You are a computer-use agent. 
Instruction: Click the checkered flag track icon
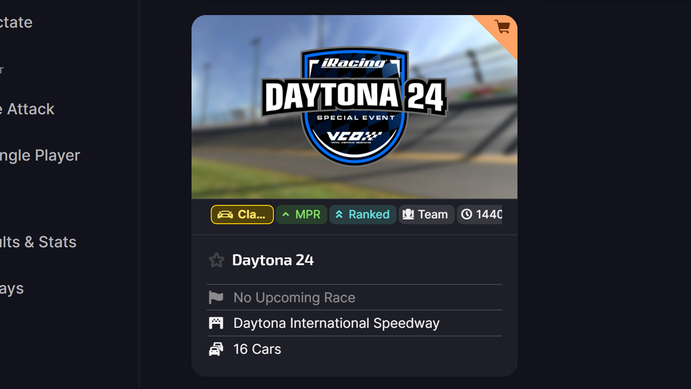[x=217, y=323]
